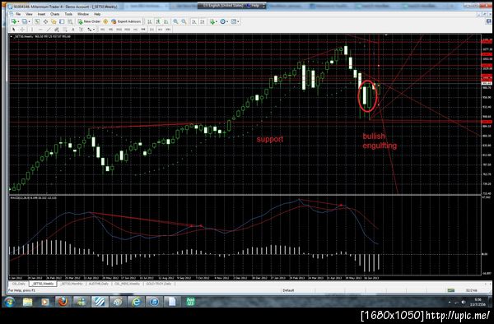Image resolution: width=494 pixels, height=324 pixels.
Task: Switch to the M30 timeframe
Action: tap(127, 30)
